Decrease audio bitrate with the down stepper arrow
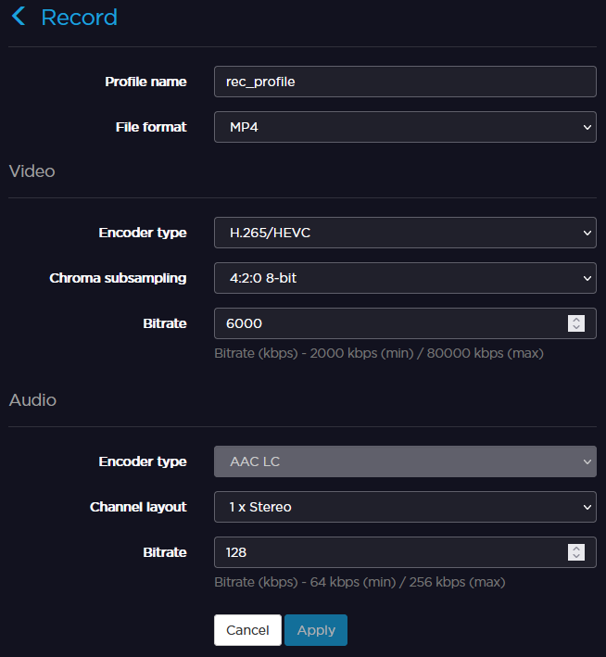The height and width of the screenshot is (657, 606). 576,557
